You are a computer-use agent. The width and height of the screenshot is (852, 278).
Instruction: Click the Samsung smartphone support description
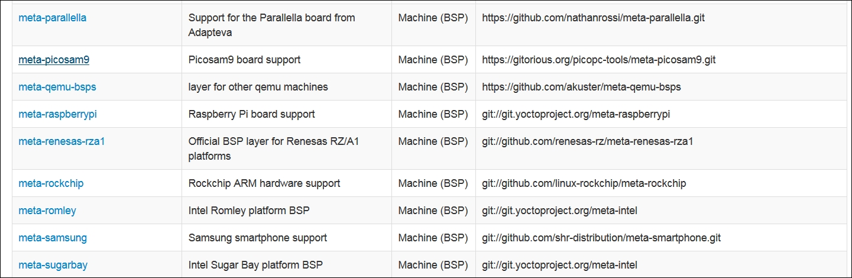coord(257,238)
